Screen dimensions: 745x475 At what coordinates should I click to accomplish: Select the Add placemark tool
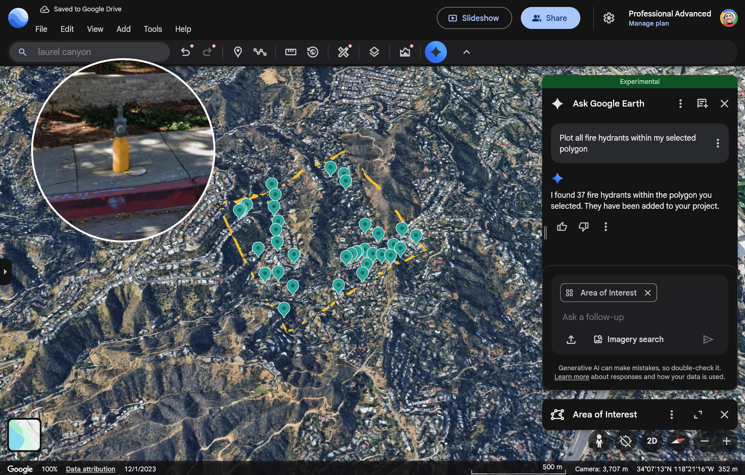[237, 52]
